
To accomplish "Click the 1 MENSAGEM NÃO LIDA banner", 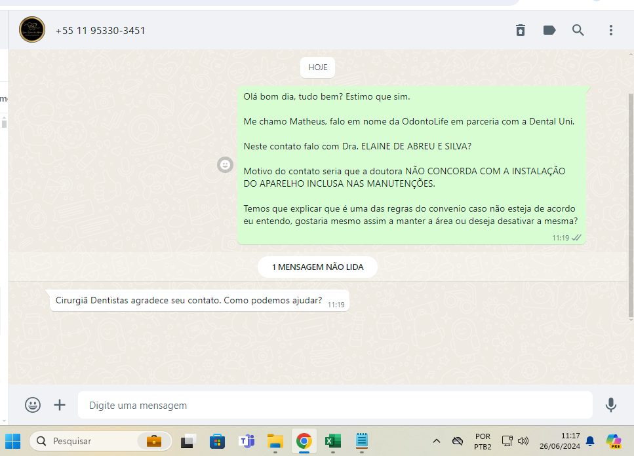I will [317, 267].
